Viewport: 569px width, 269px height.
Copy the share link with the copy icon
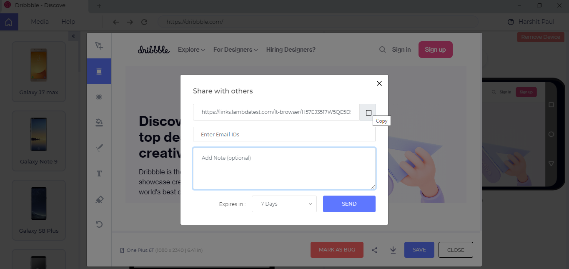click(x=368, y=112)
